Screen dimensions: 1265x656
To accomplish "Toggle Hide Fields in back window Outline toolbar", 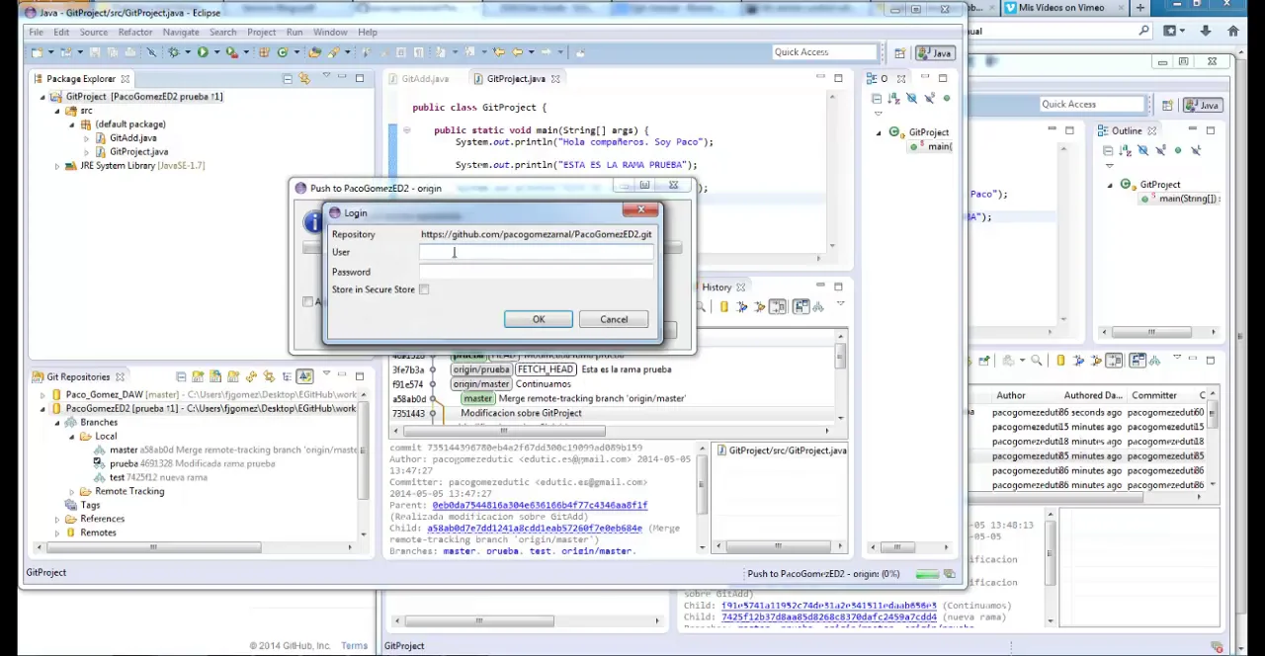I will pyautogui.click(x=1142, y=150).
